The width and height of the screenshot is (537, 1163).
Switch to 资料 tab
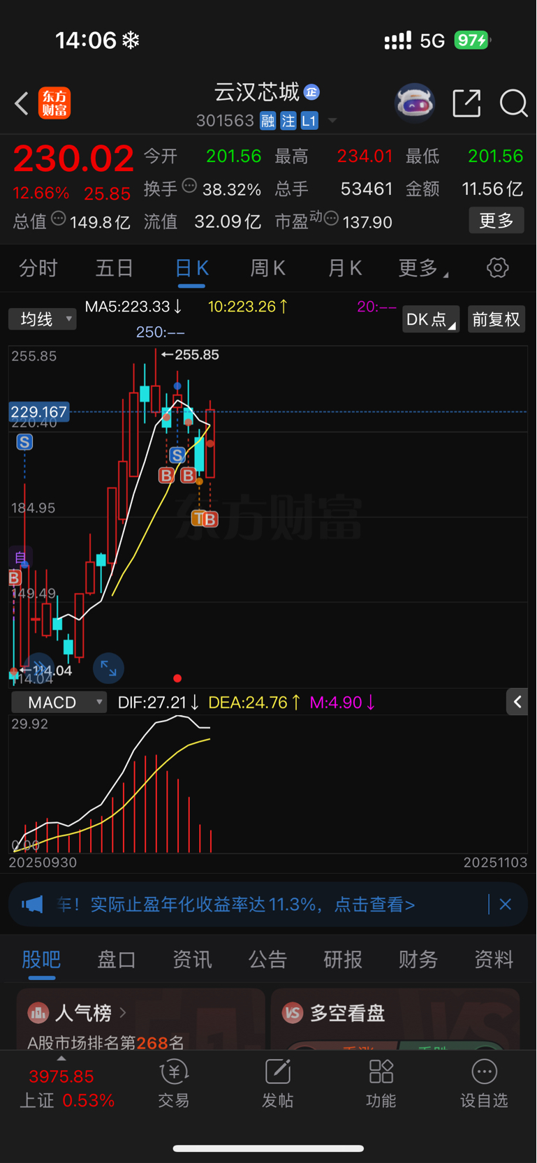tap(494, 959)
